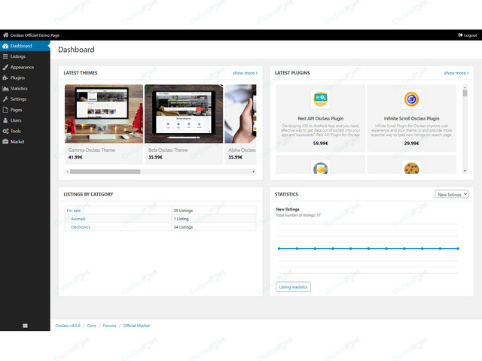This screenshot has height=361, width=482.
Task: Click the logout arrow icon
Action: tap(460, 35)
